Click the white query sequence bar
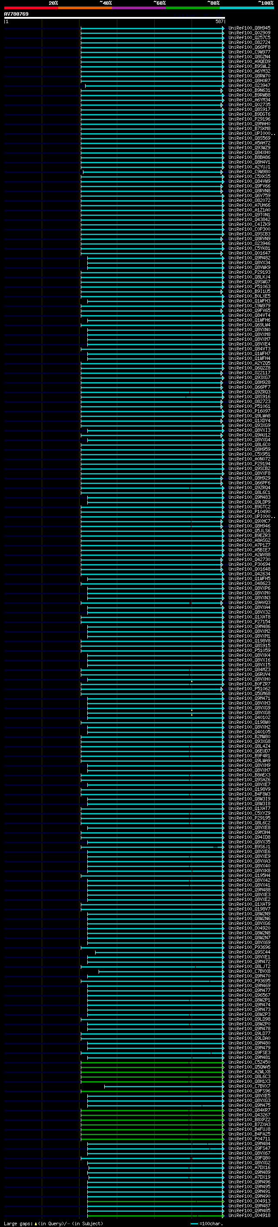Image resolution: width=278 pixels, height=1227 pixels. [x=114, y=17]
